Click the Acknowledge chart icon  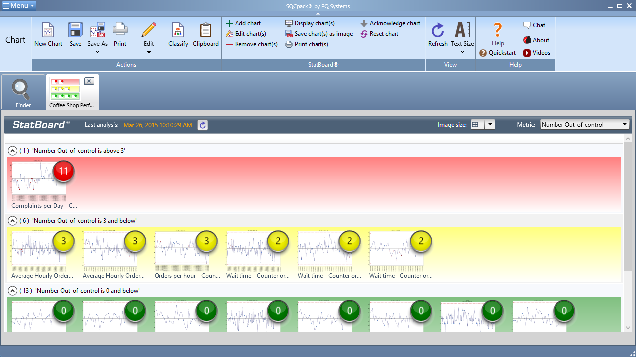[x=363, y=23]
